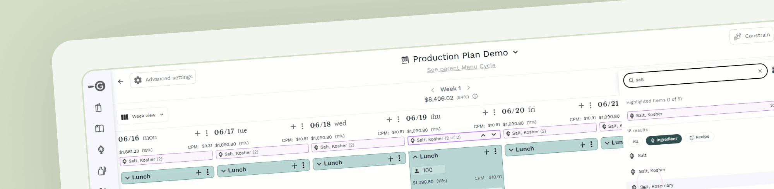Image resolution: width=774 pixels, height=189 pixels.
Task: Add to Friday's Lunch menu
Action: [582, 145]
